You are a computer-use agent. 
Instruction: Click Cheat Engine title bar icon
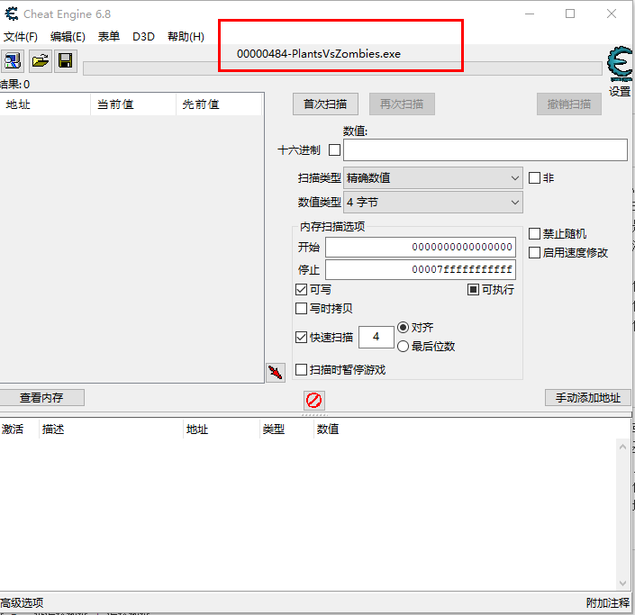click(11, 14)
